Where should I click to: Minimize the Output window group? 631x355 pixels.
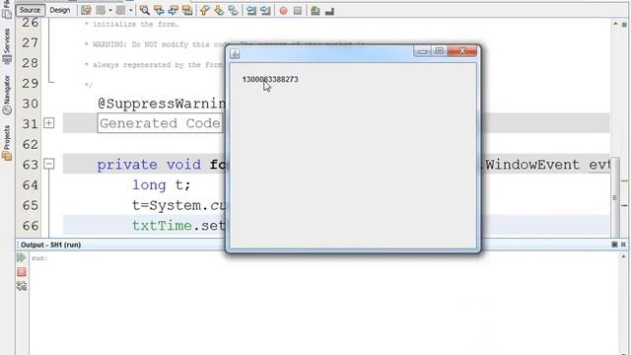coord(614,245)
